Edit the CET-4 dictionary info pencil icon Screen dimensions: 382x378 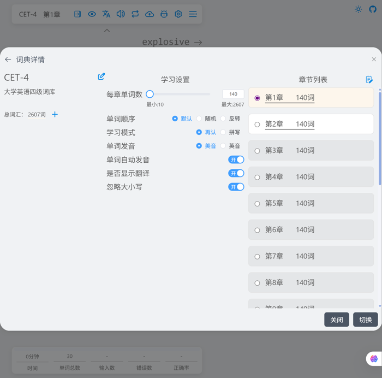tap(102, 76)
